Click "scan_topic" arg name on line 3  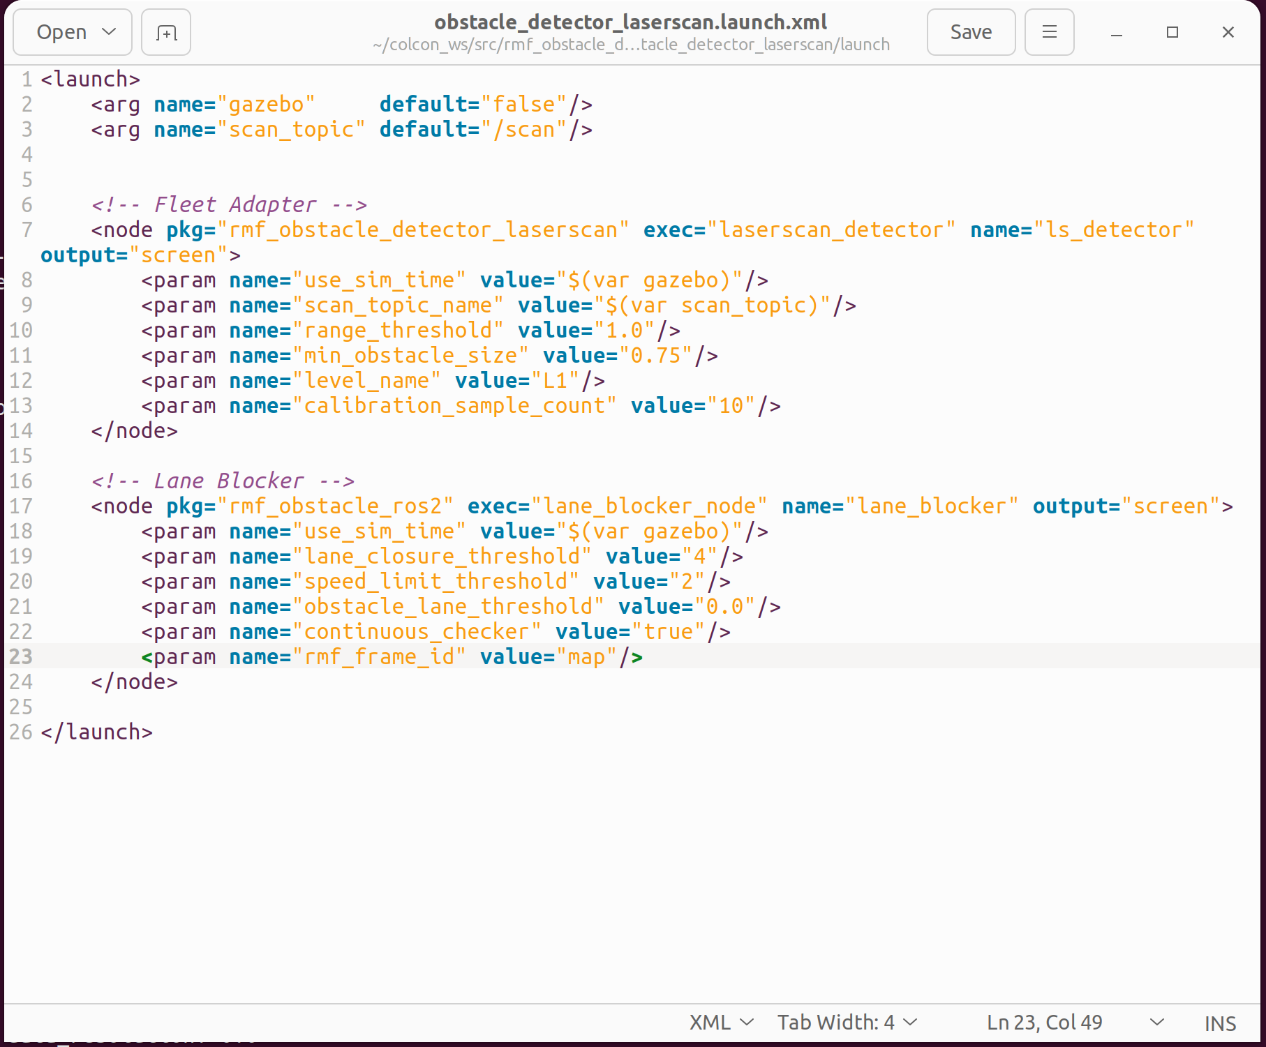click(291, 129)
